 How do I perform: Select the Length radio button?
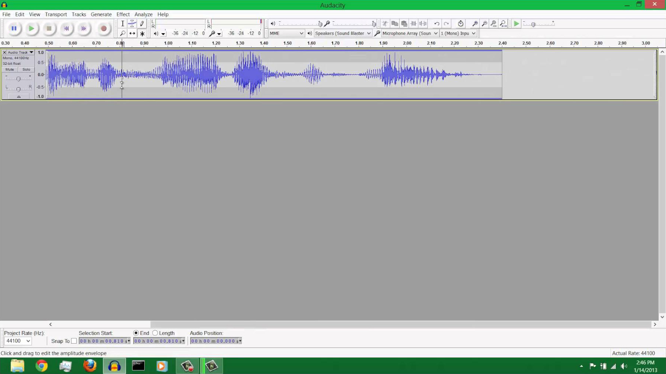(155, 333)
